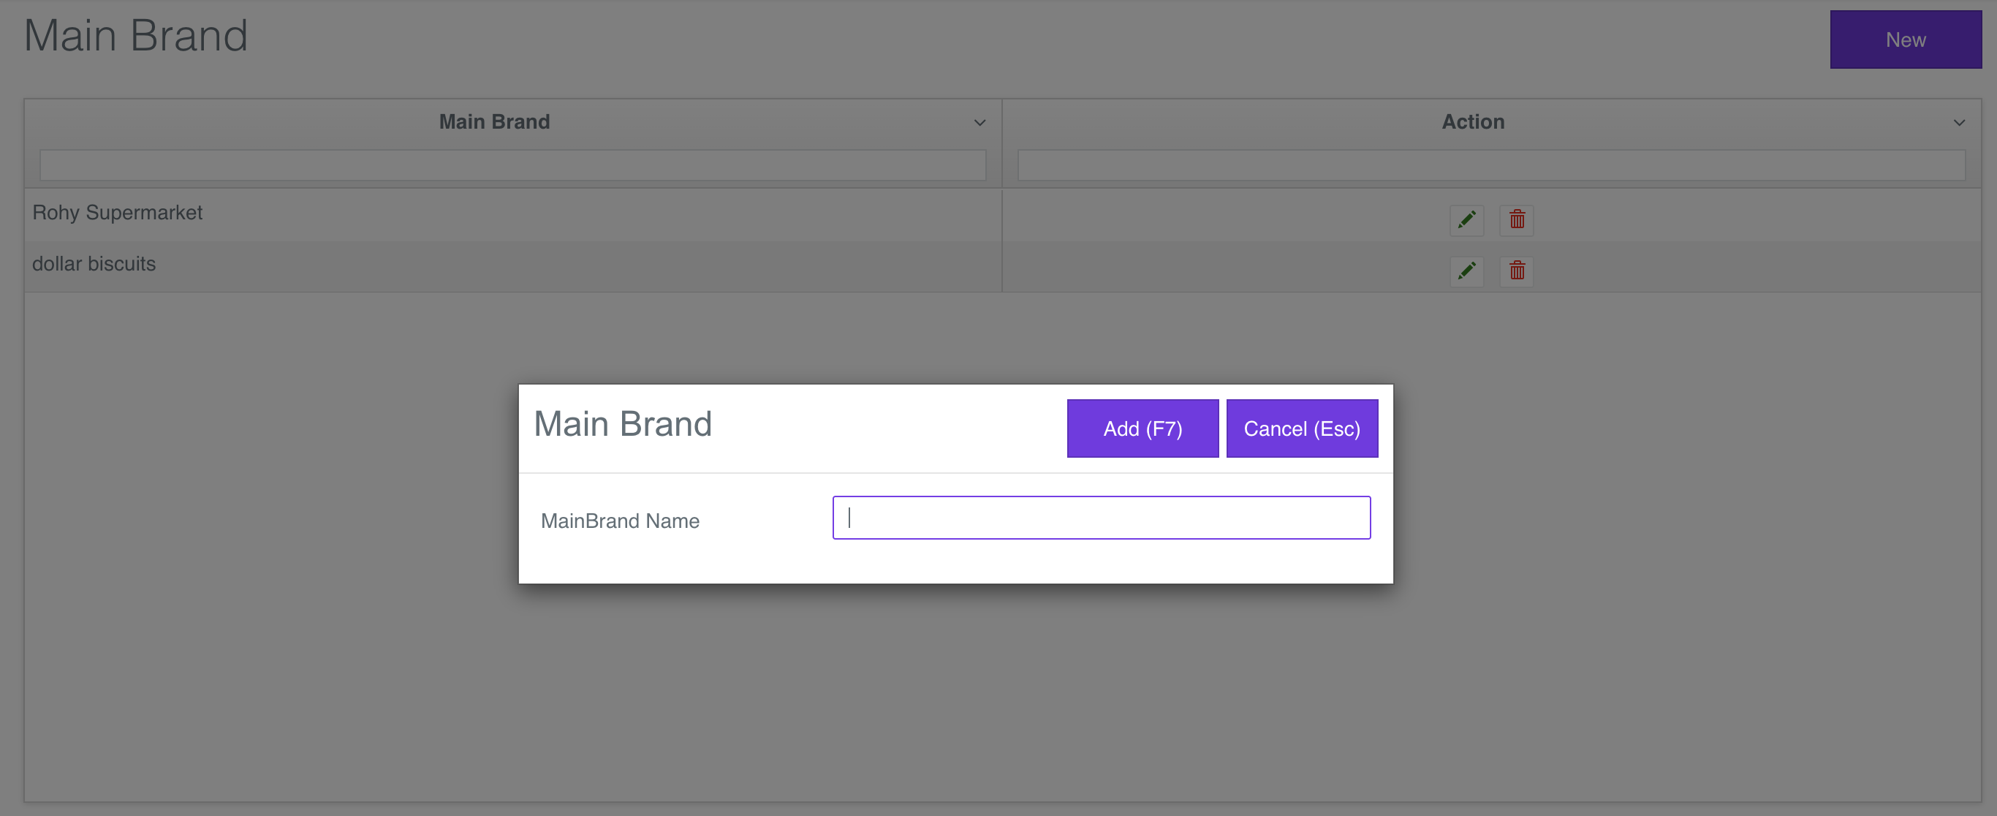Select the Action column header
This screenshot has height=816, width=1997.
(1472, 122)
